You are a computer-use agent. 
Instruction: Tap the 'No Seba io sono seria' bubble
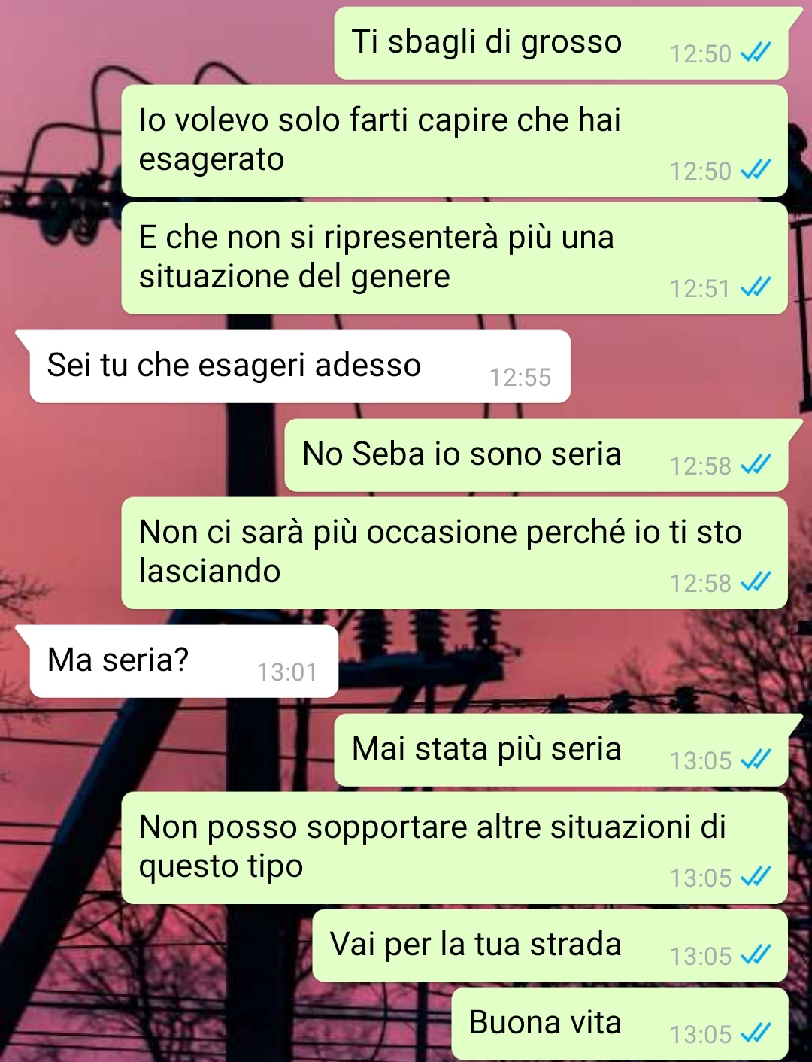click(536, 455)
